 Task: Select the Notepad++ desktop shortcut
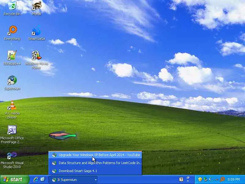[x=12, y=58]
